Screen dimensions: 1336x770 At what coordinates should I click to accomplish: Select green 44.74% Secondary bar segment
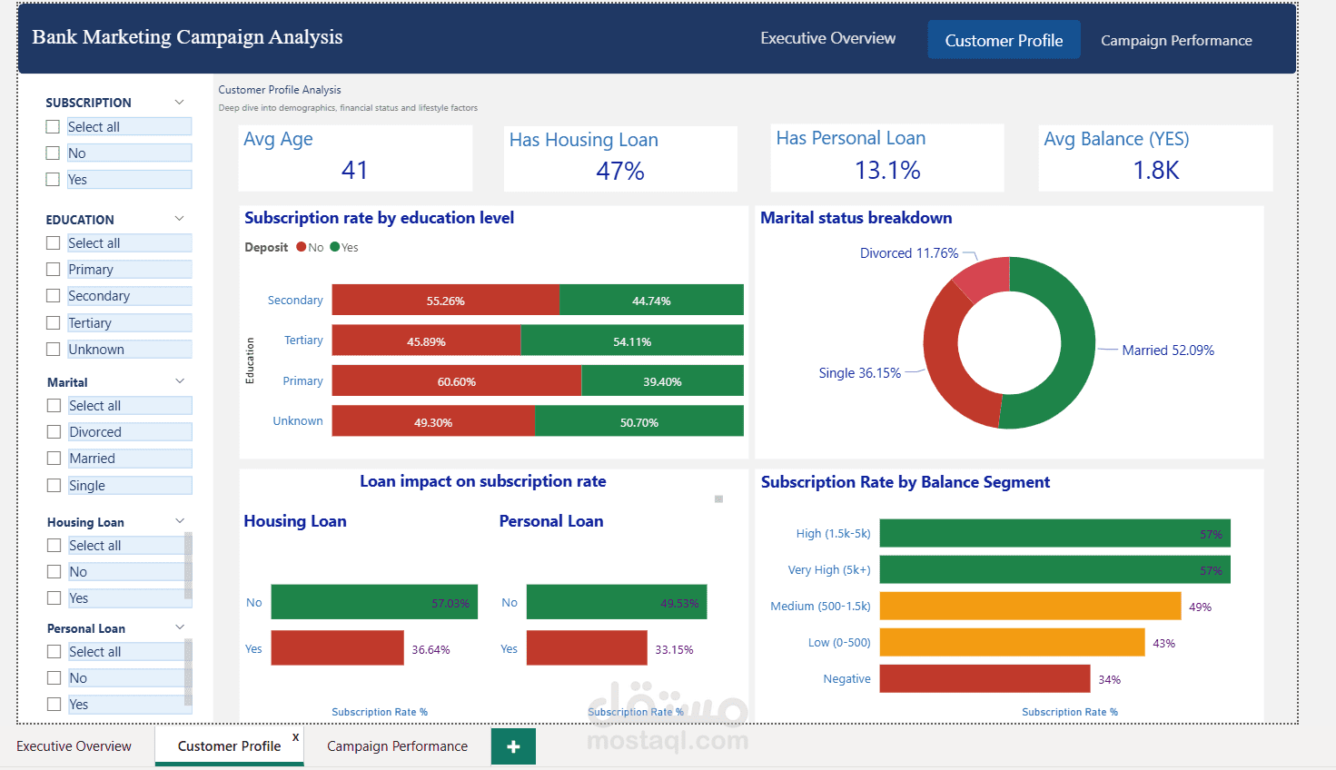click(x=651, y=301)
